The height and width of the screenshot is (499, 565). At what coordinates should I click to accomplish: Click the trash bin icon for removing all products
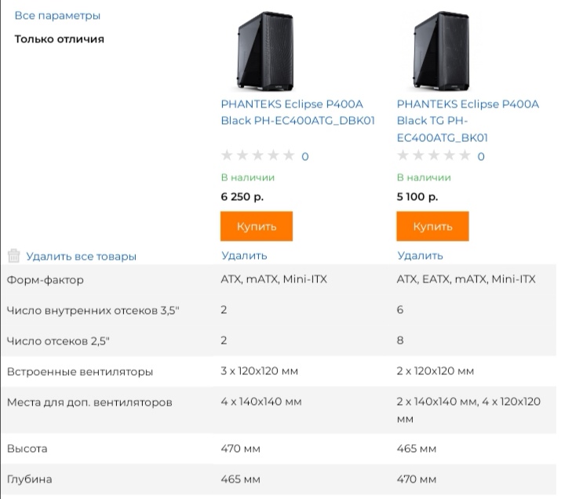pyautogui.click(x=13, y=256)
